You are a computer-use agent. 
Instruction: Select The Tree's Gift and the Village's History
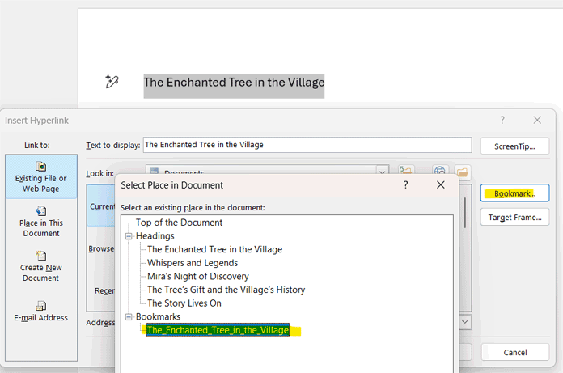coord(226,290)
